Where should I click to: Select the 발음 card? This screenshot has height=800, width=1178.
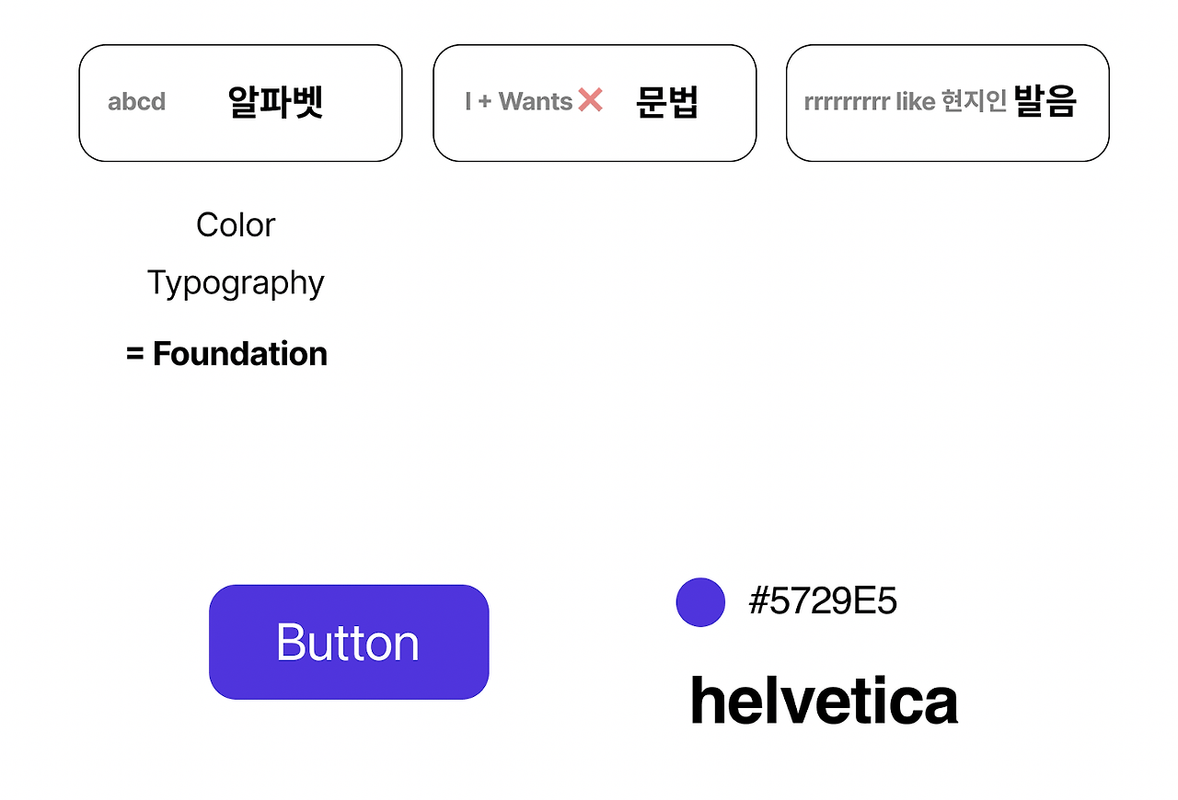948,103
